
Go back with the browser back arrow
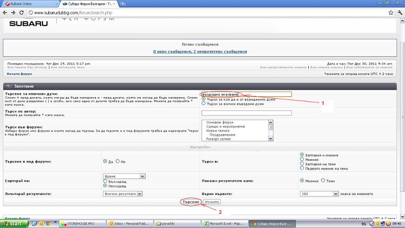[5, 13]
